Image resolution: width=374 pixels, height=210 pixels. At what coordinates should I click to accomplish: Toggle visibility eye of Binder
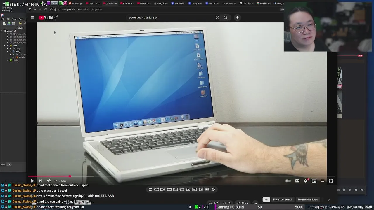(x=8, y=60)
